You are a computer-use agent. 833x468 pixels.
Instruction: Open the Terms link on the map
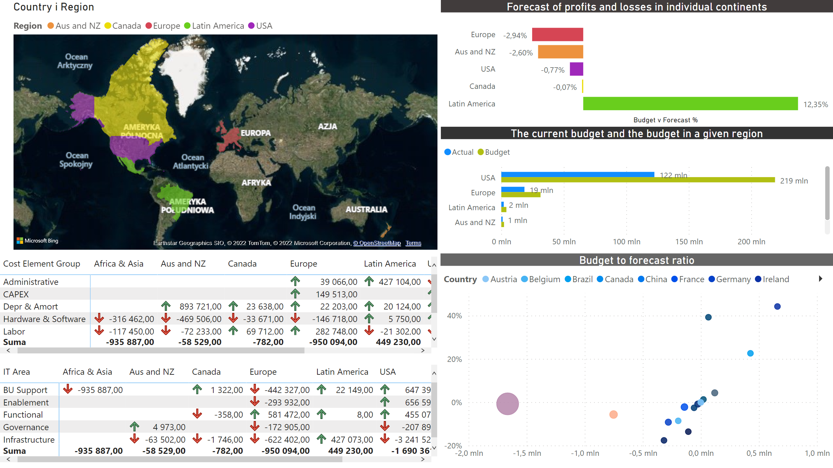413,243
